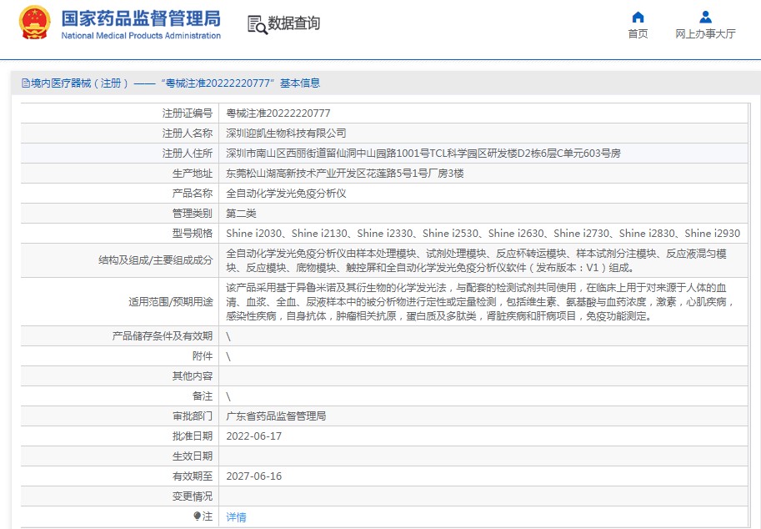
Task: Click the 数据查询 heading text
Action: [293, 23]
